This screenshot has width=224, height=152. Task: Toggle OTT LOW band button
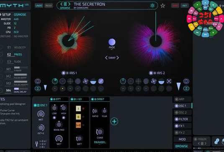coord(54,118)
